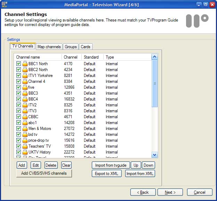217x201 pixels.
Task: Click the Add channel button
Action: click(22, 165)
